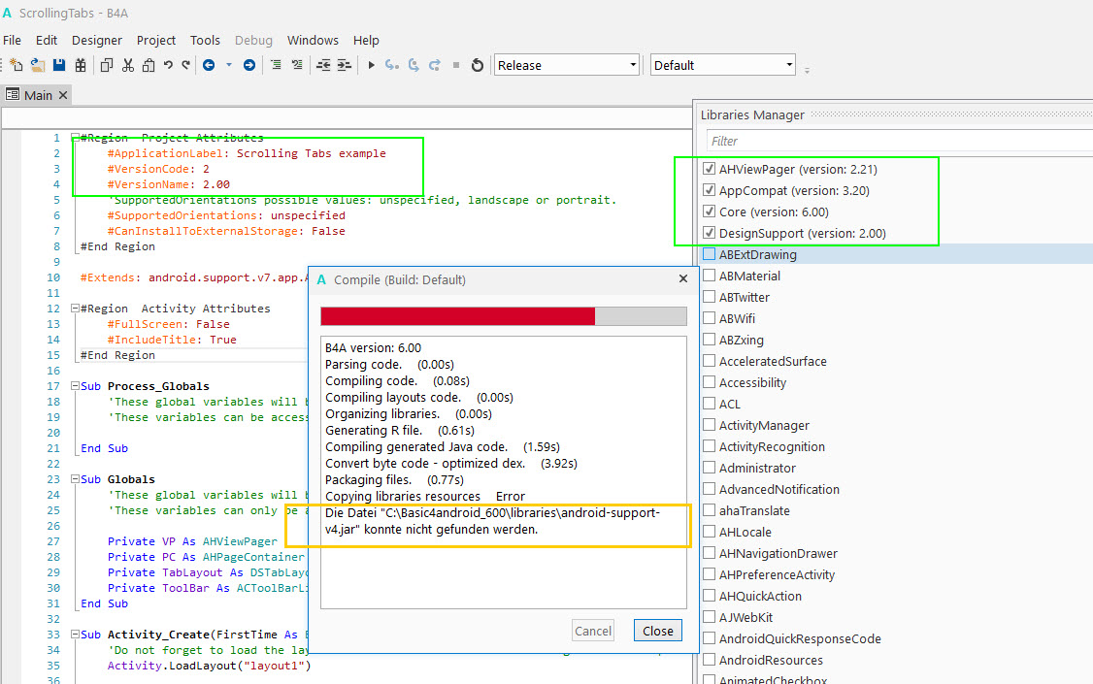The width and height of the screenshot is (1093, 684).
Task: Click the Restart circular arrow icon
Action: (477, 65)
